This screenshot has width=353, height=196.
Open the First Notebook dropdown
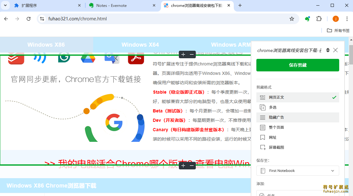298,171
